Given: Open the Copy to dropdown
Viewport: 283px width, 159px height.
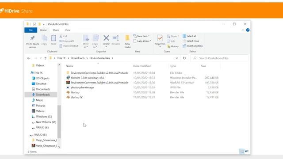Looking at the screenshot, I should click(95, 45).
